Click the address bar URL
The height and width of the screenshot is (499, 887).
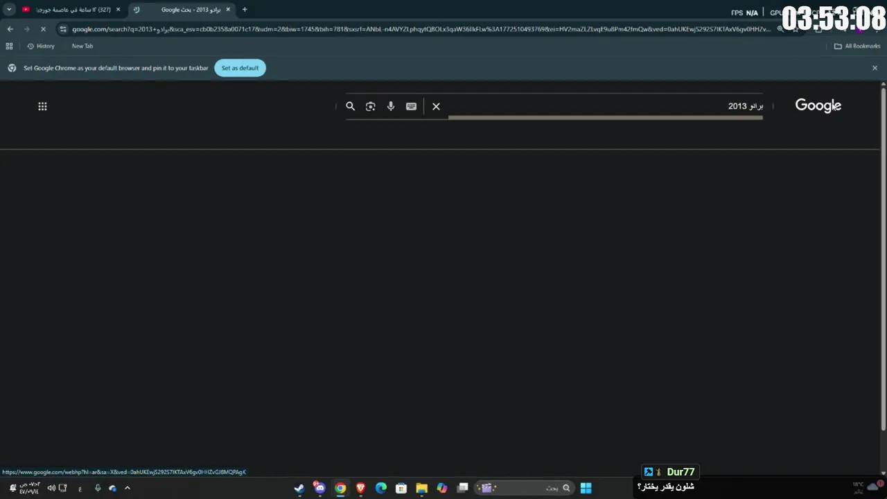(421, 29)
